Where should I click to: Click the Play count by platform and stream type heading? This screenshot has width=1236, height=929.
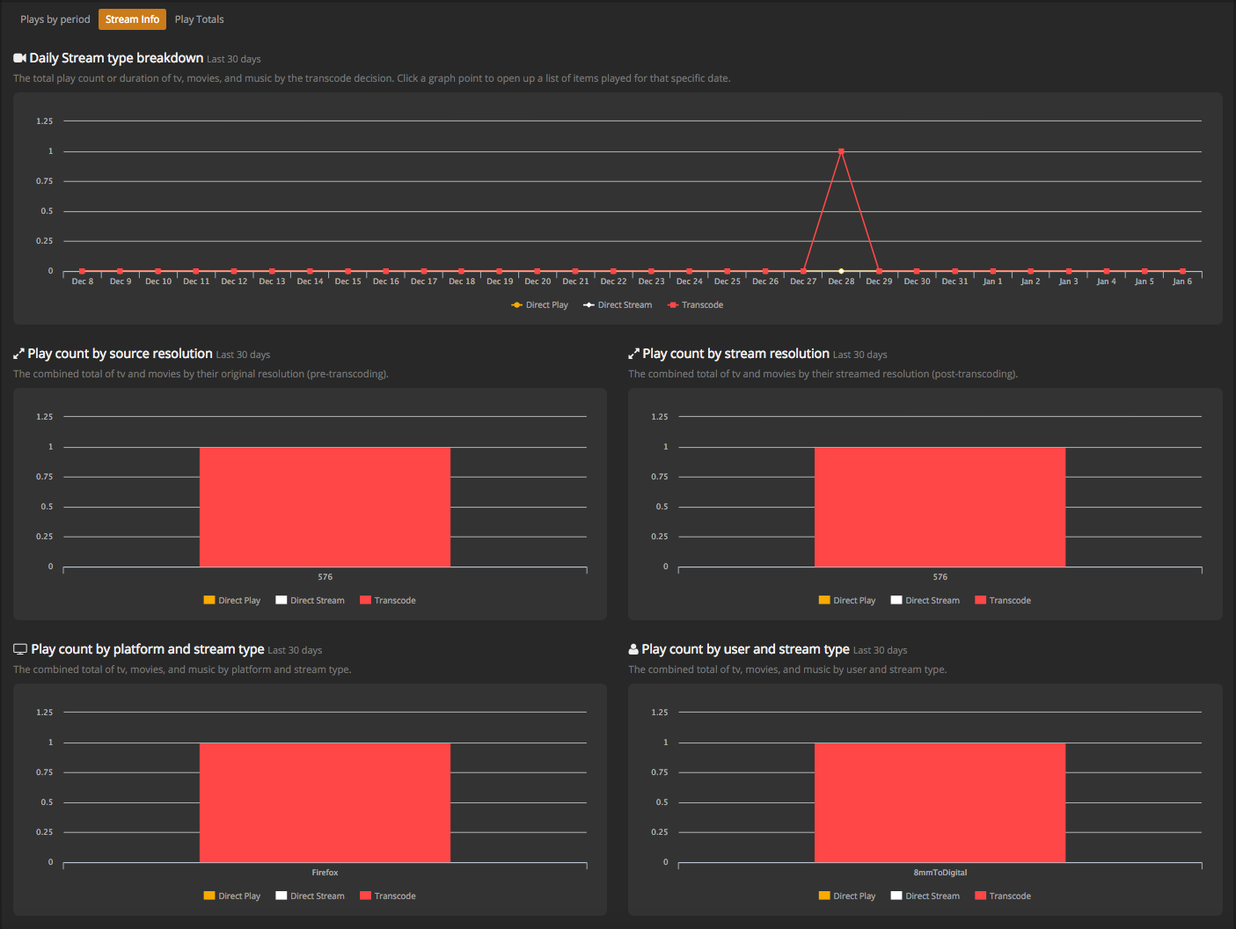click(147, 649)
